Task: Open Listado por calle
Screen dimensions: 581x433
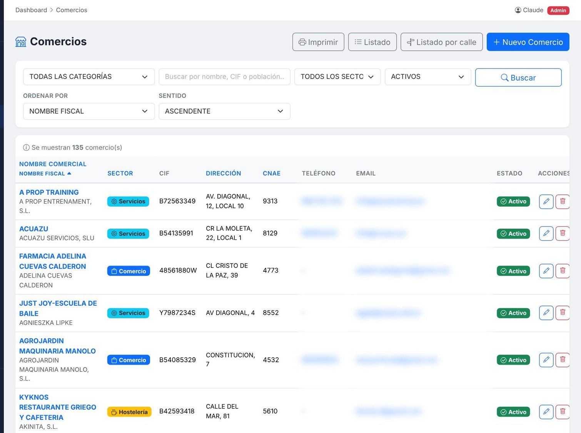Action: coord(442,42)
